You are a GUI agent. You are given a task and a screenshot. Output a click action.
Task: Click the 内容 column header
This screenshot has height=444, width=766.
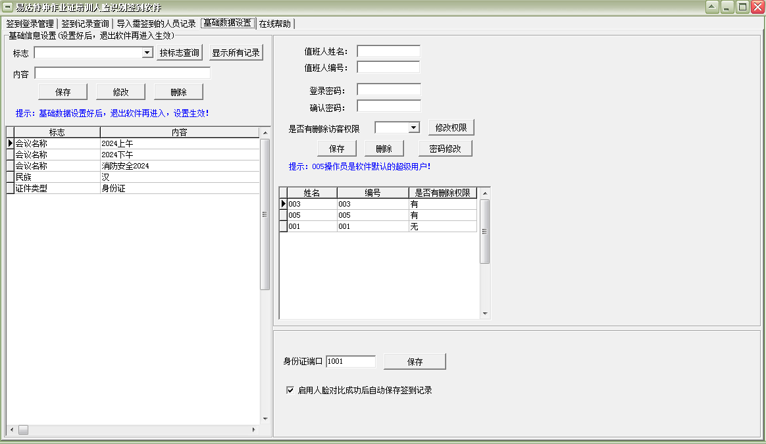coord(179,132)
